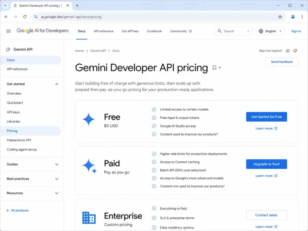The width and height of the screenshot is (308, 231).
Task: Open the browser profile icon
Action: point(293,17)
